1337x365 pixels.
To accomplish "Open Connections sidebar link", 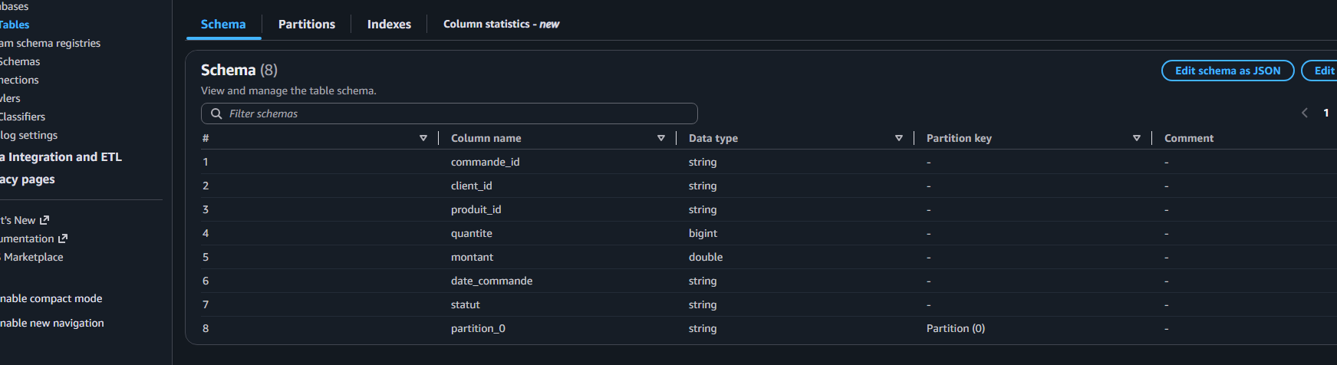I will 19,80.
